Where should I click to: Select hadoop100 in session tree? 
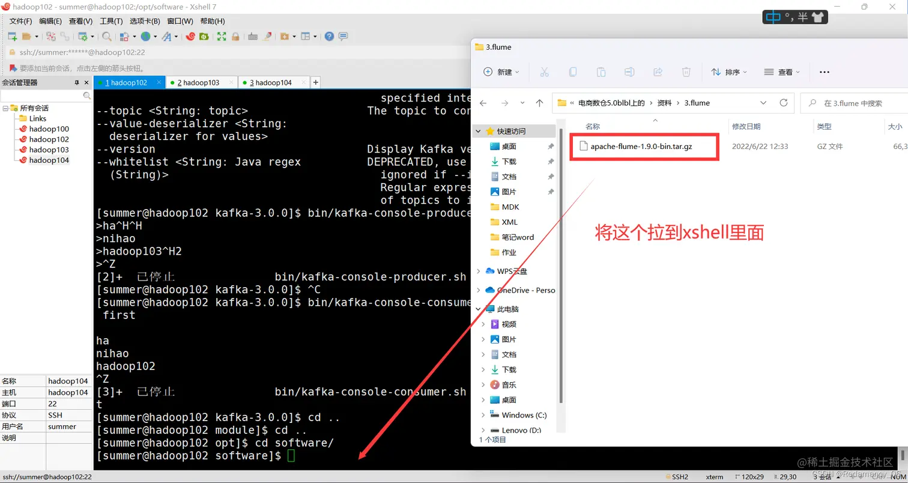[x=49, y=129]
